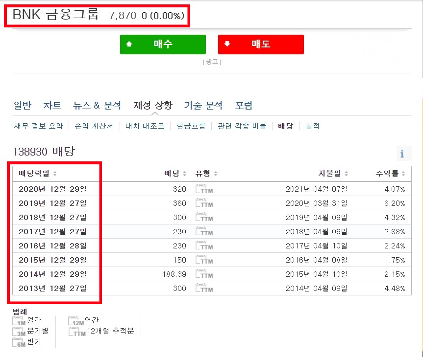Click the 범례 legend heading

[20, 312]
